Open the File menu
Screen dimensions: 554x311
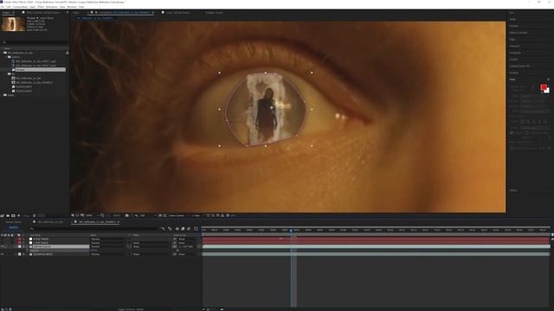point(2,7)
